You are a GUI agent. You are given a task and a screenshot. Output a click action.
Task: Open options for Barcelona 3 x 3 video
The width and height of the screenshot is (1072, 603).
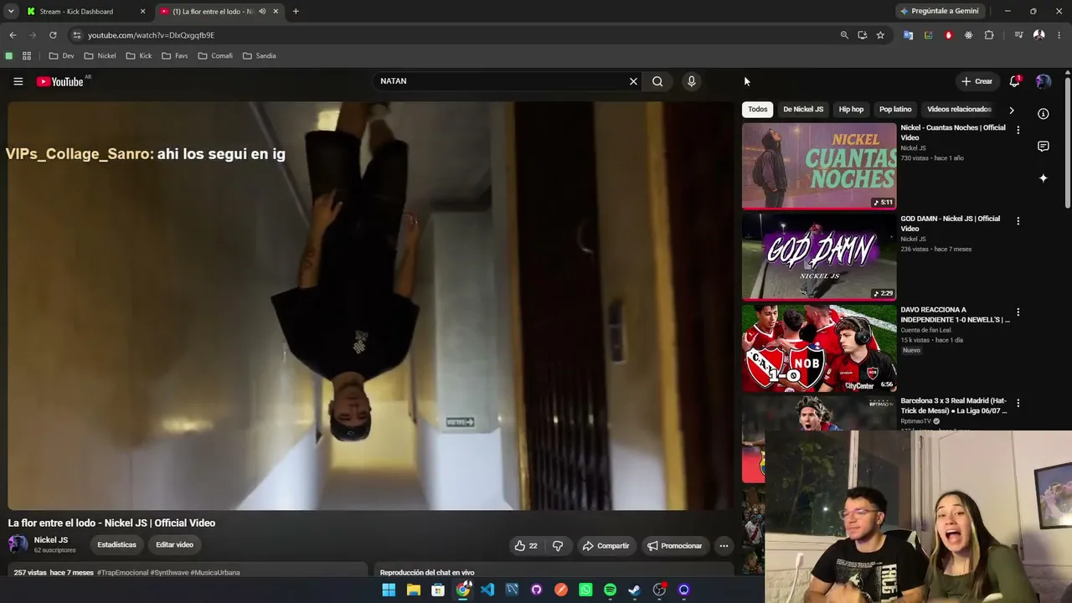click(1018, 404)
